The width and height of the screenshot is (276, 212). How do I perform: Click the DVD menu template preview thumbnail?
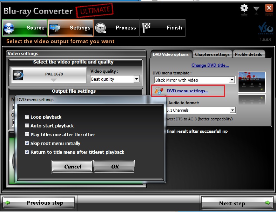(252, 82)
